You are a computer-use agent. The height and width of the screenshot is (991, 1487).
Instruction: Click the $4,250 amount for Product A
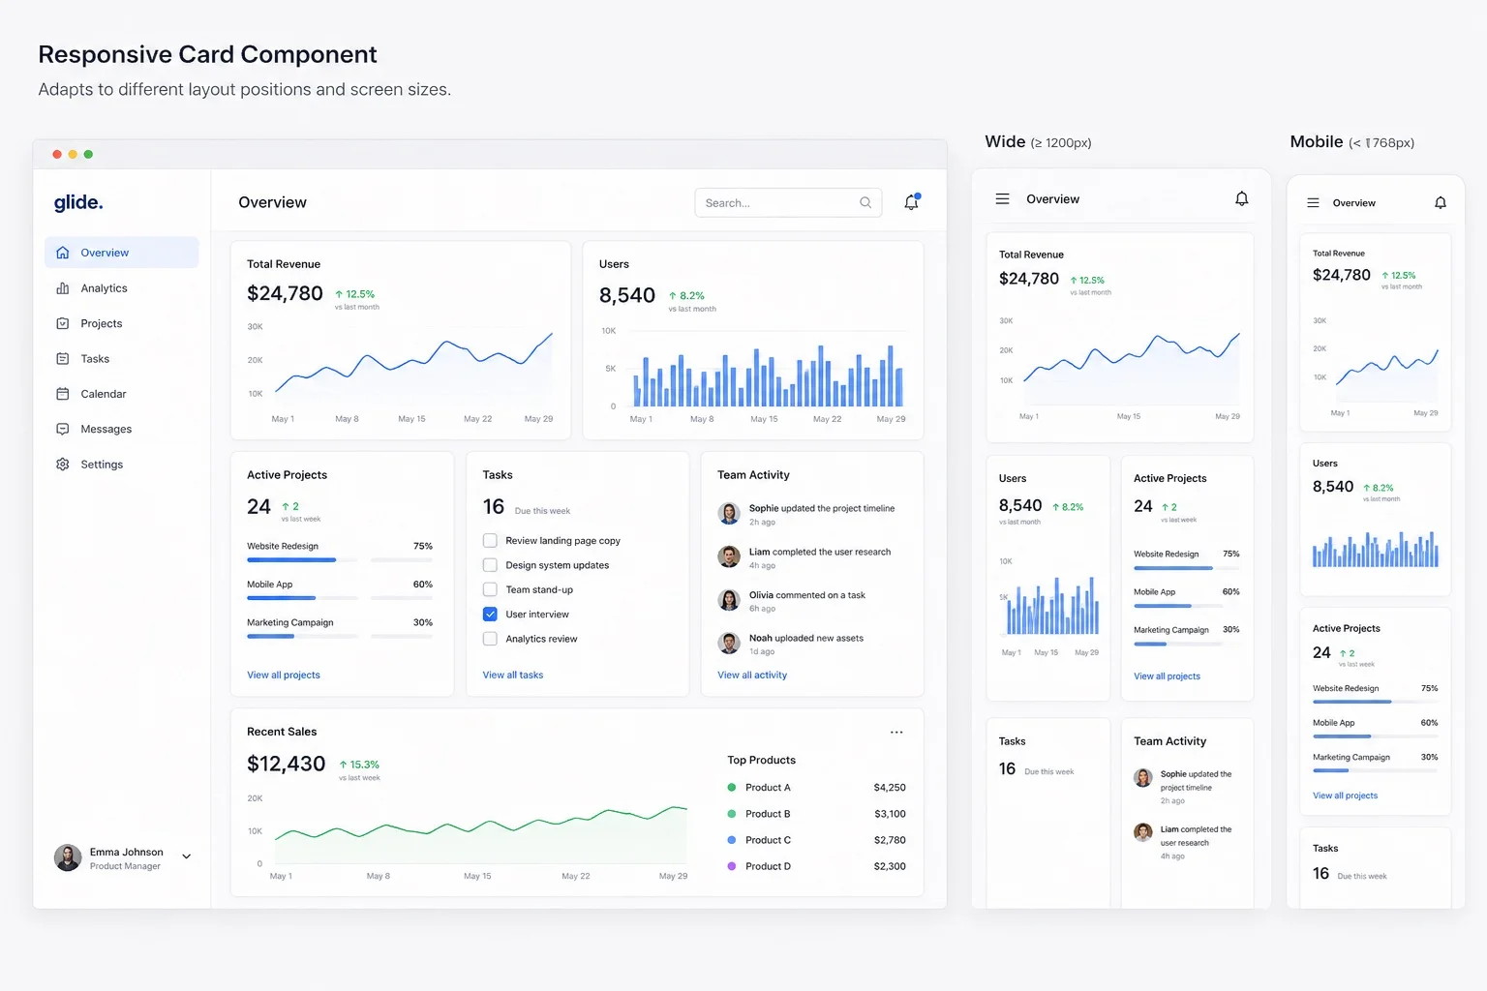[x=890, y=788]
